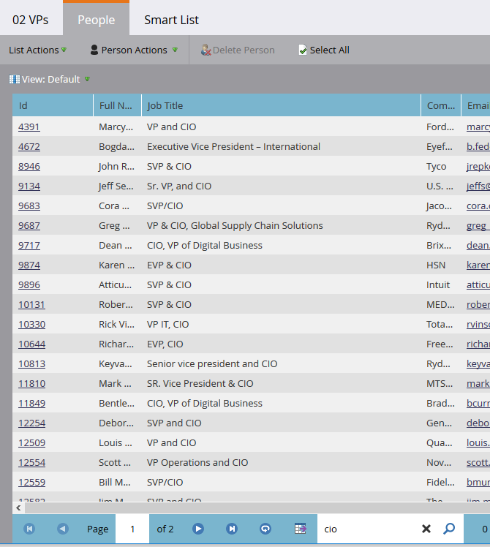Expand the Person Actions dropdown arrow
Image resolution: width=490 pixels, height=547 pixels.
[x=175, y=50]
